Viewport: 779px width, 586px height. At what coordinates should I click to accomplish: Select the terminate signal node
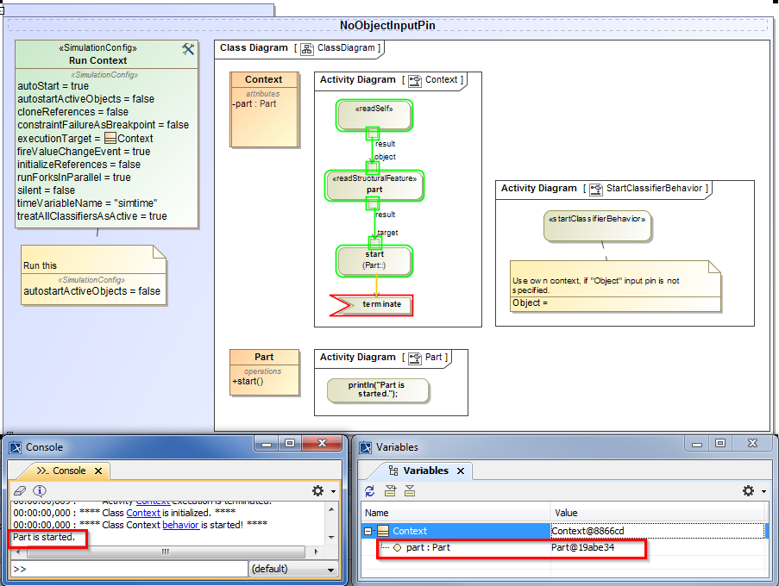tap(371, 305)
